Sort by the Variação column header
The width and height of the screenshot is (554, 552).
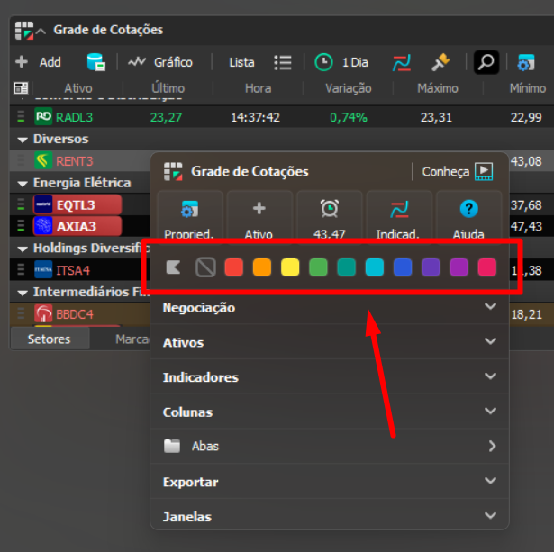pos(348,88)
